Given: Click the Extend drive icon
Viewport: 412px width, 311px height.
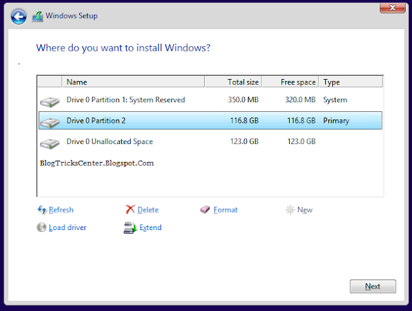Looking at the screenshot, I should pyautogui.click(x=130, y=227).
